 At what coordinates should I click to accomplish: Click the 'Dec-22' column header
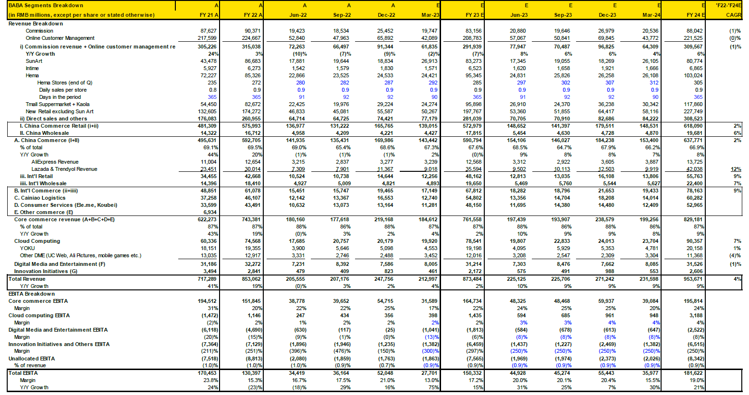click(x=386, y=15)
